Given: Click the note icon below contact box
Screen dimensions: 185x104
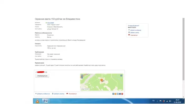Looking at the screenshot, I should tap(53, 94).
